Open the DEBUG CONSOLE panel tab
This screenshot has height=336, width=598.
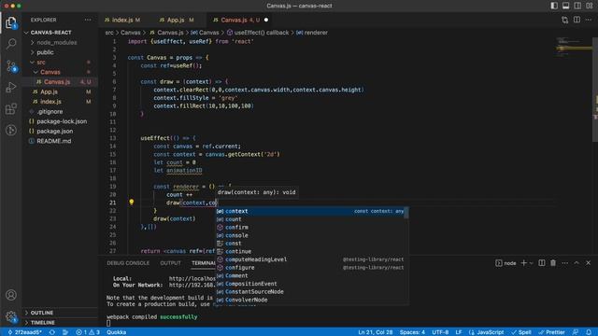(128, 263)
